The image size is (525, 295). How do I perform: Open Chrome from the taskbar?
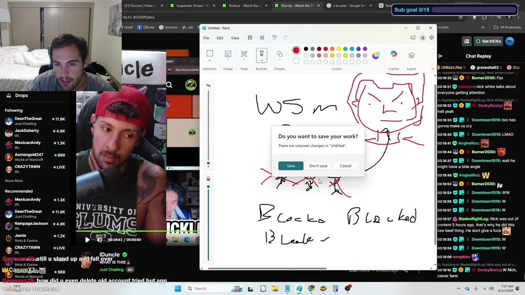[x=311, y=288]
